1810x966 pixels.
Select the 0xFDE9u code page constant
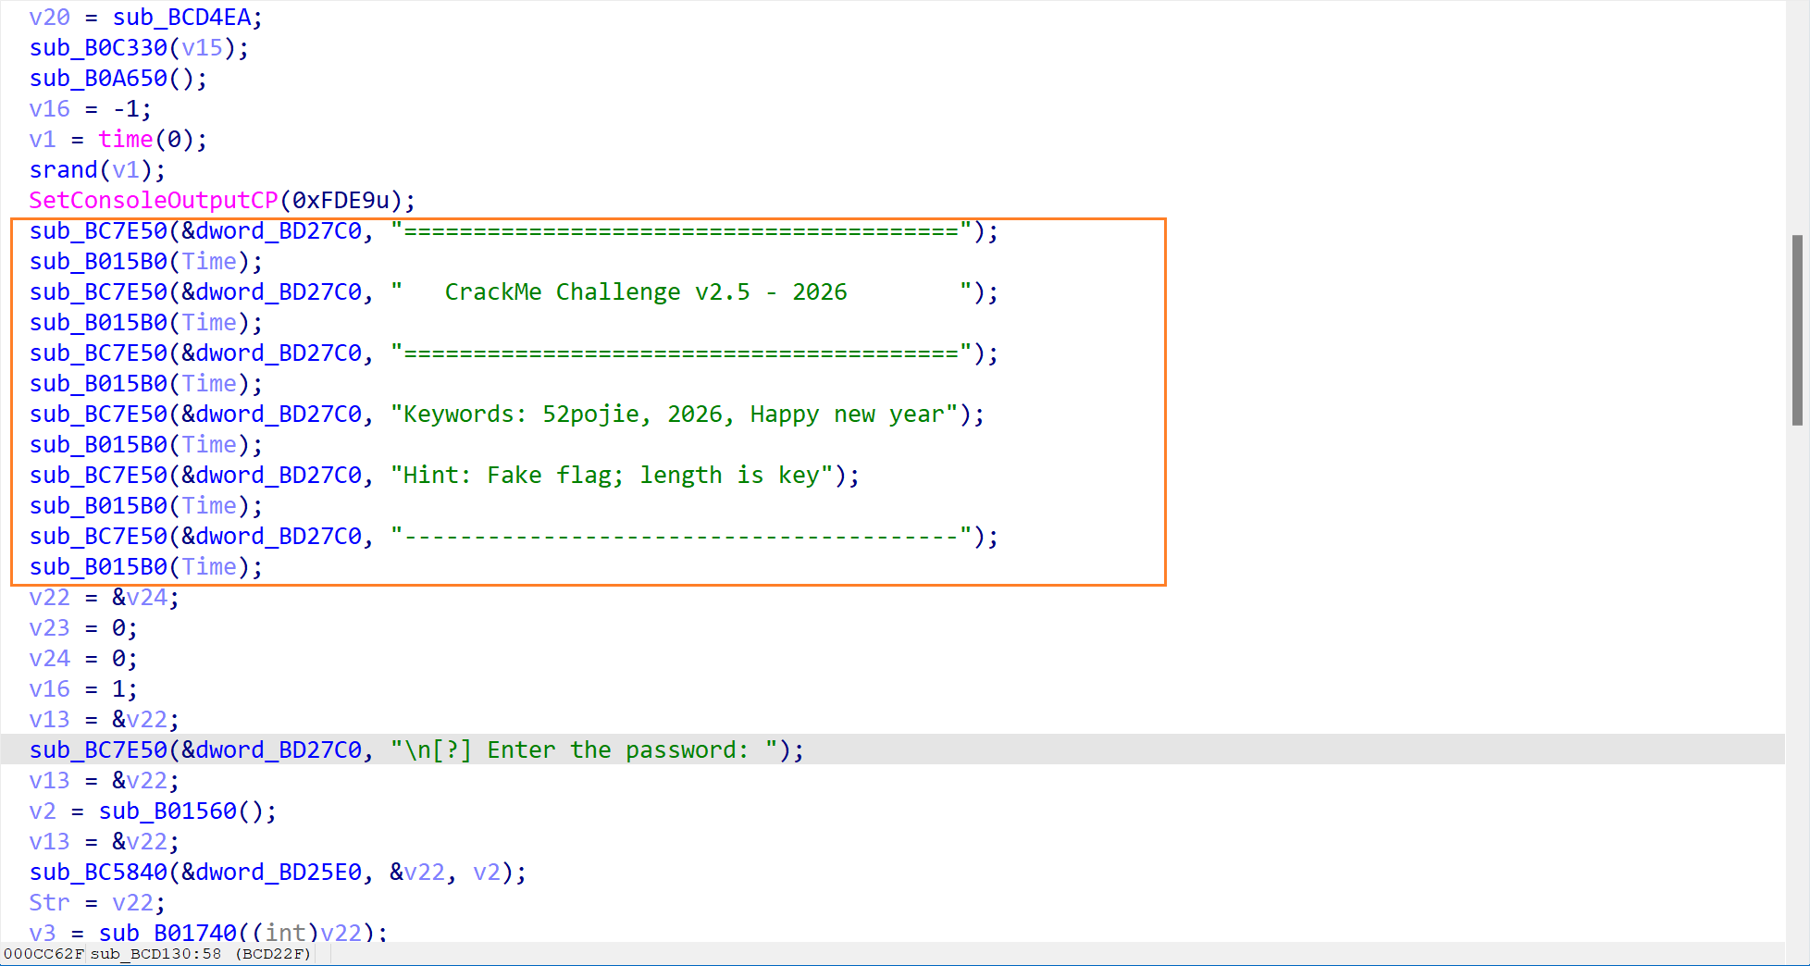click(x=341, y=201)
